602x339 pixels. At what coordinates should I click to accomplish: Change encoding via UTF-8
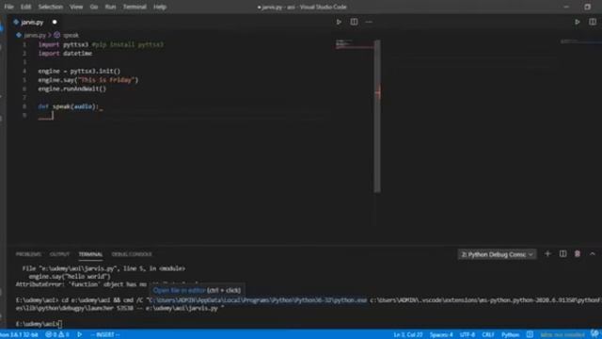[x=467, y=335]
